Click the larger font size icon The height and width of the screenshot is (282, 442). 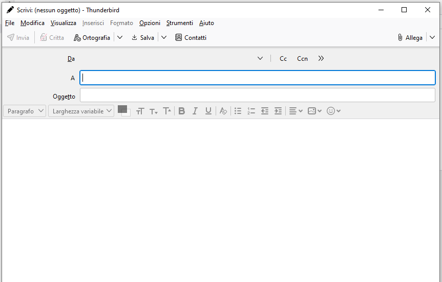click(167, 111)
